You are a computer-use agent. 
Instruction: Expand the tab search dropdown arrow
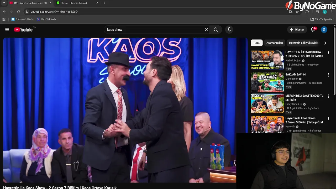point(4,3)
